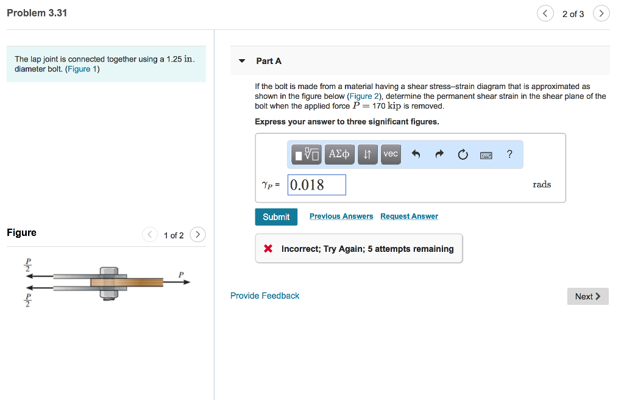
Task: Click the up-down arrows toolbar button
Action: pyautogui.click(x=367, y=154)
